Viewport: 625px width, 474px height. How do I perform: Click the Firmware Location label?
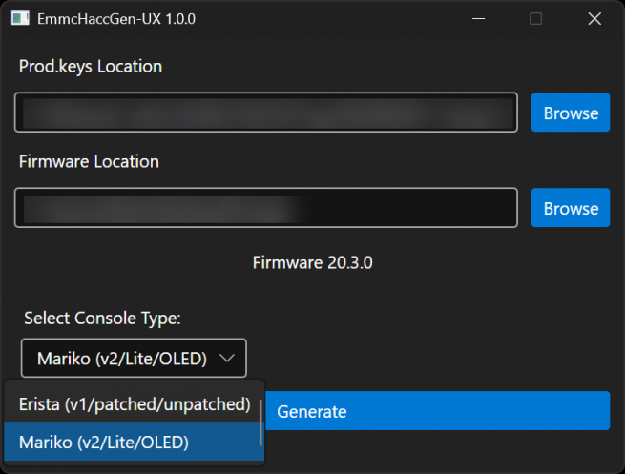point(89,161)
